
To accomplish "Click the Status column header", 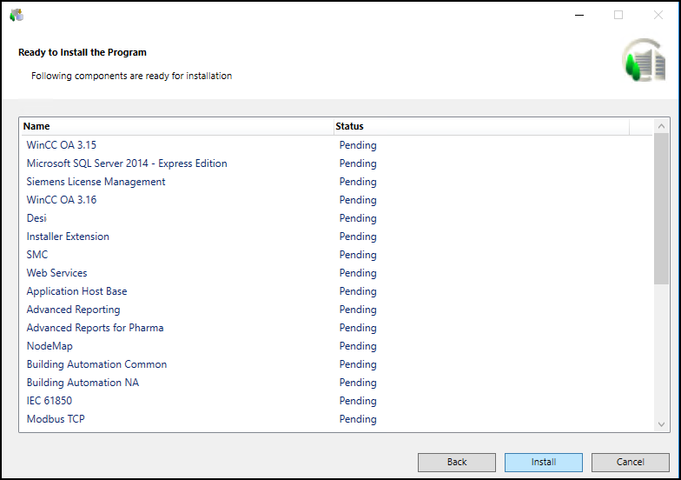I will [480, 126].
